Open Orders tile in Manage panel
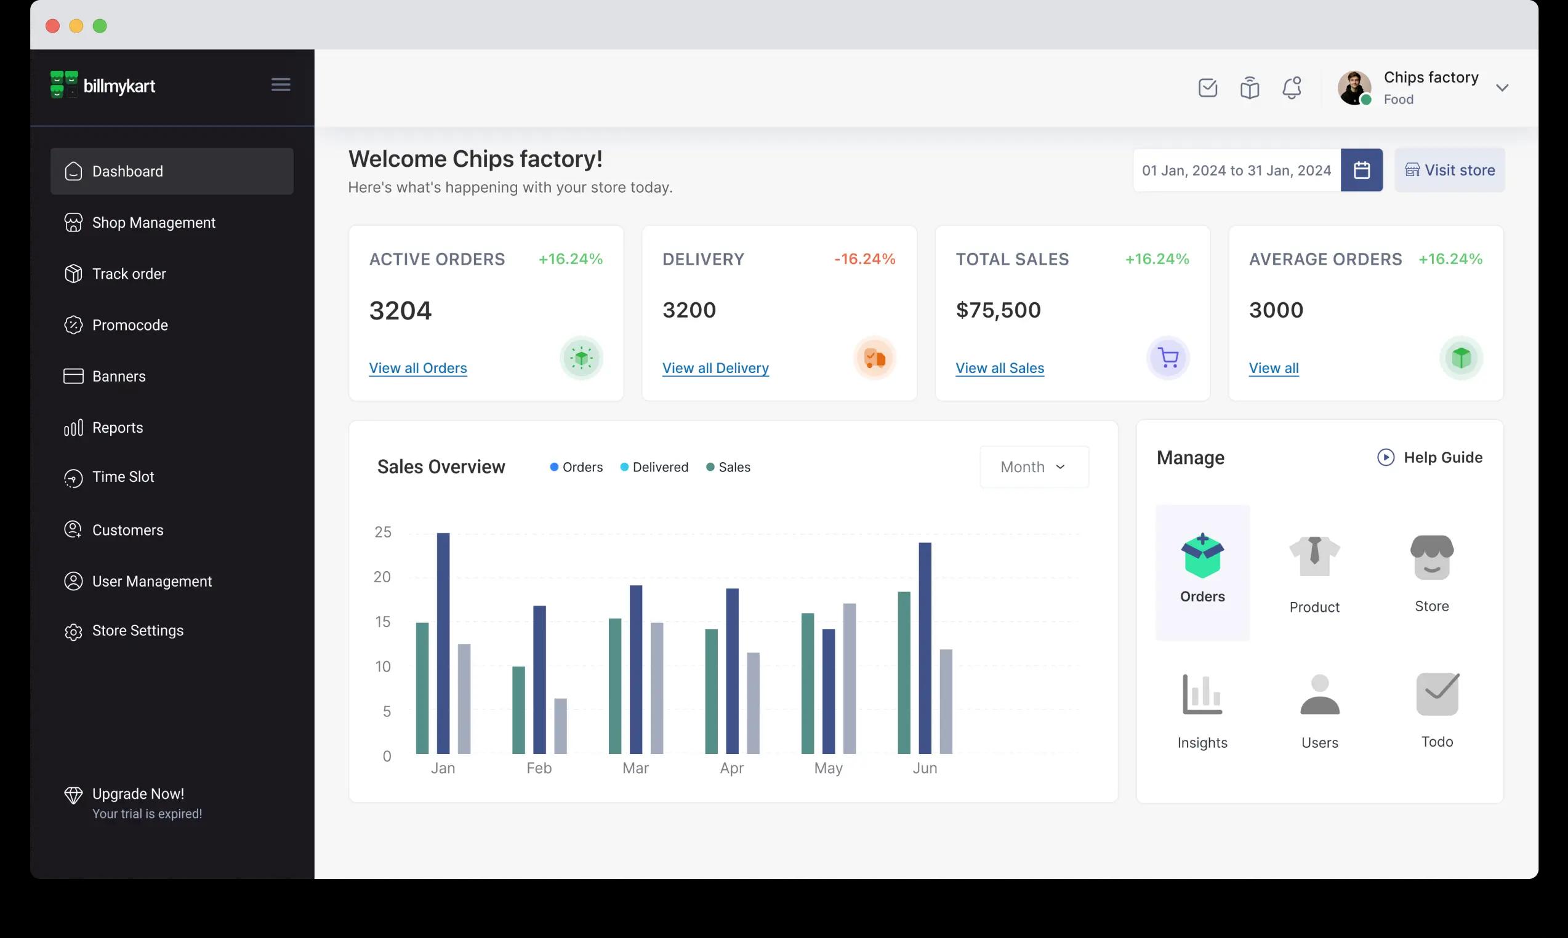 pyautogui.click(x=1202, y=571)
